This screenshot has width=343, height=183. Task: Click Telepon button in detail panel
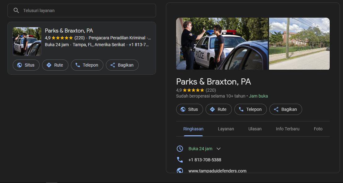point(250,109)
